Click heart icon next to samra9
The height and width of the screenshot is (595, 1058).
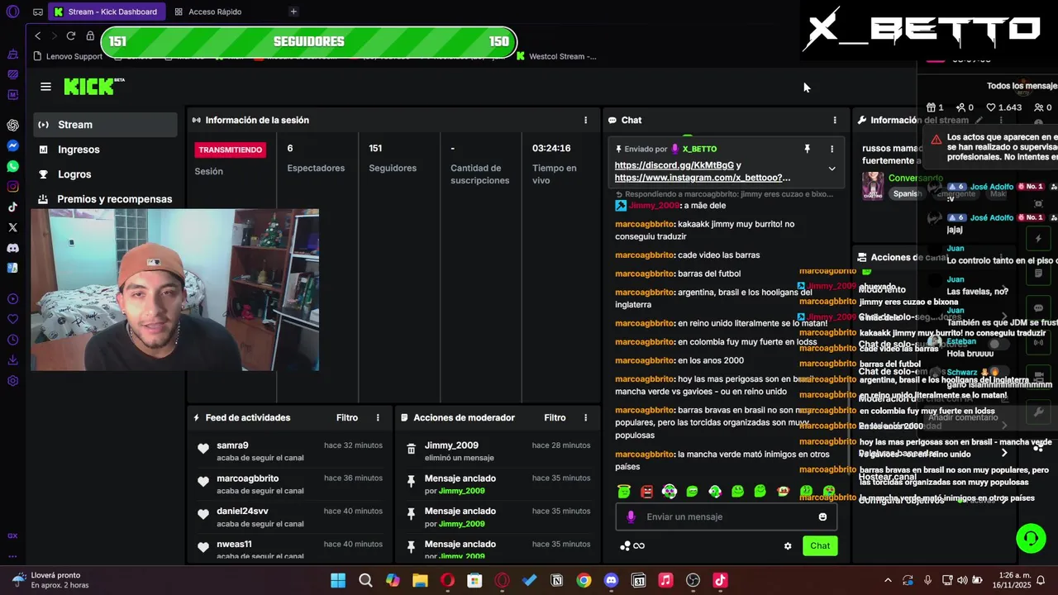tap(203, 449)
